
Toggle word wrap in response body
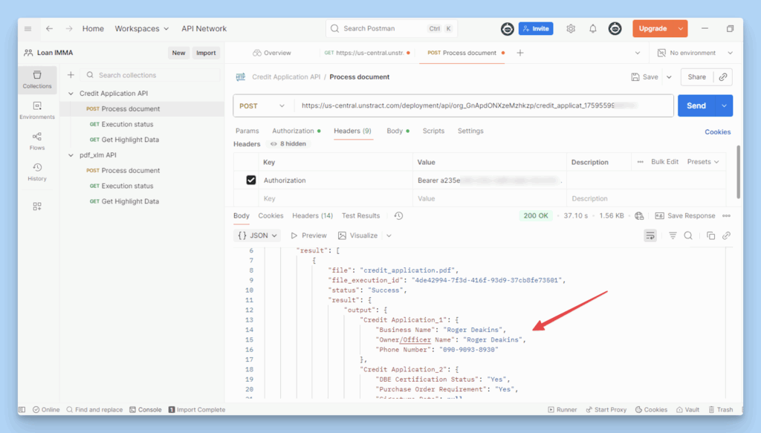point(650,235)
